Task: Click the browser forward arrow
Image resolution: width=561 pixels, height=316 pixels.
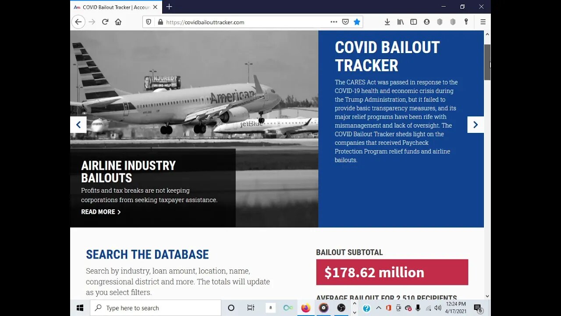Action: click(92, 22)
